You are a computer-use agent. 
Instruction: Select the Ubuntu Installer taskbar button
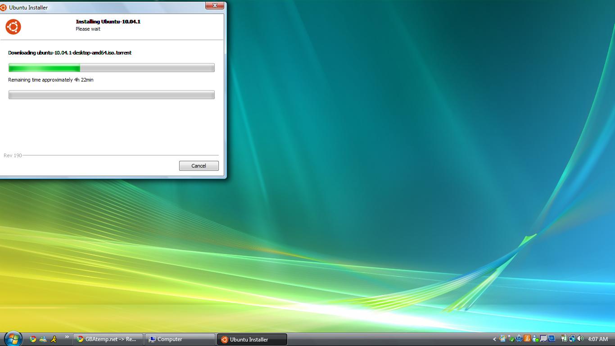(x=252, y=339)
